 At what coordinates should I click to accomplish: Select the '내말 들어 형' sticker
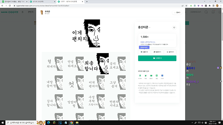point(55,82)
